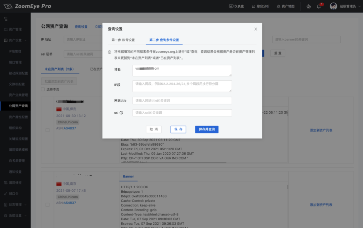Open 端口管理 in the sidebar
The height and width of the screenshot is (228, 363).
(x=15, y=62)
